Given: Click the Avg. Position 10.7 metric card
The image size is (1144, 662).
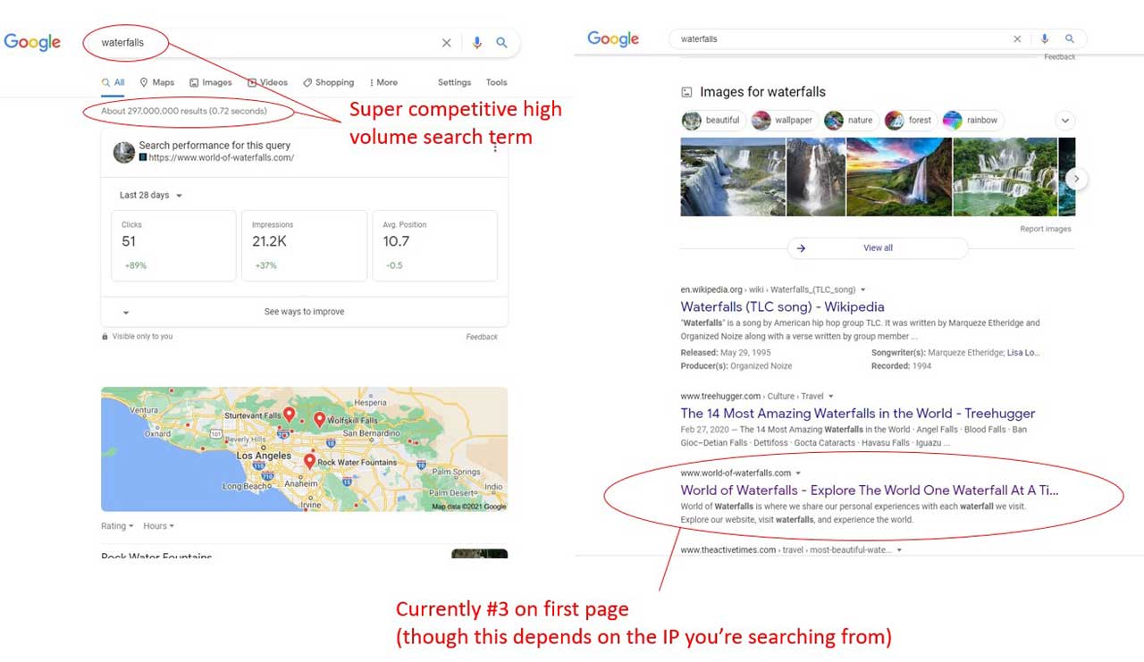Looking at the screenshot, I should (x=434, y=246).
